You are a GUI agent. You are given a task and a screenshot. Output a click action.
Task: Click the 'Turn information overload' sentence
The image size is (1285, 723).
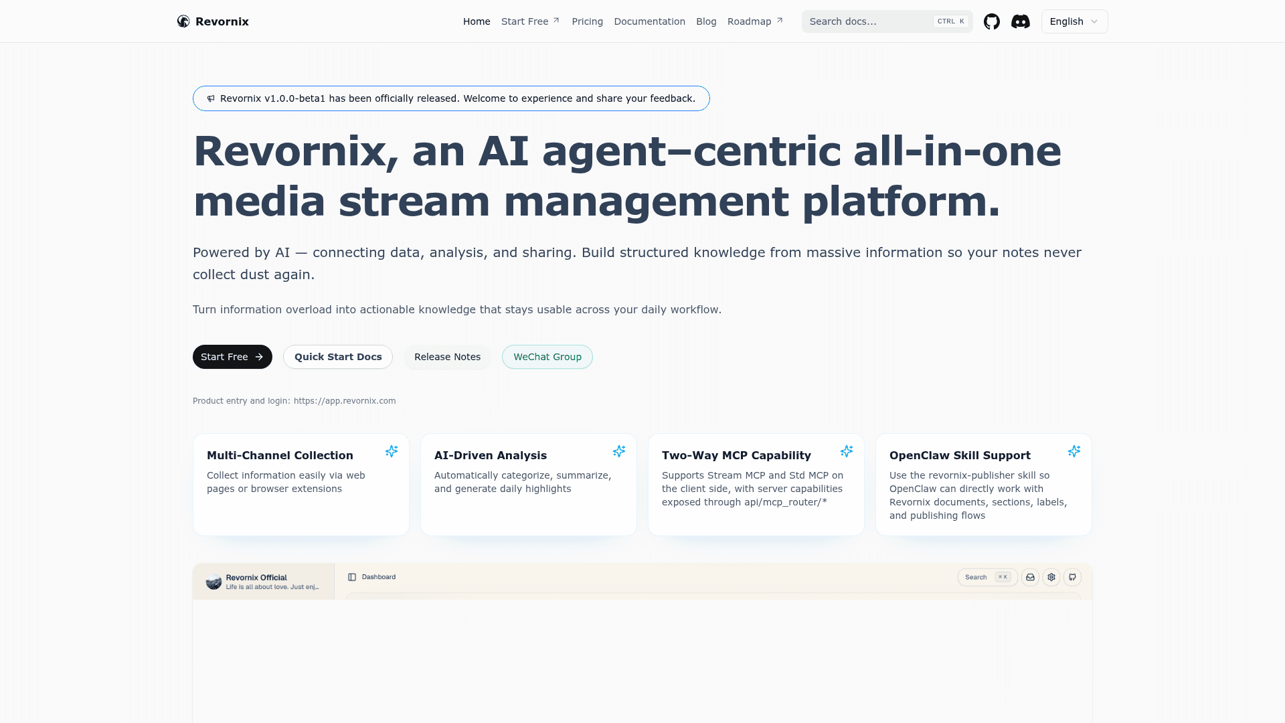pyautogui.click(x=457, y=309)
